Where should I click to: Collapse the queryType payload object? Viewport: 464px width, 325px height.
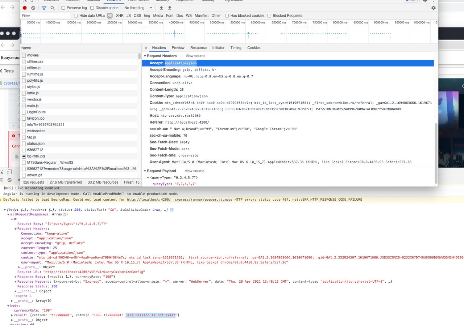tap(148, 178)
